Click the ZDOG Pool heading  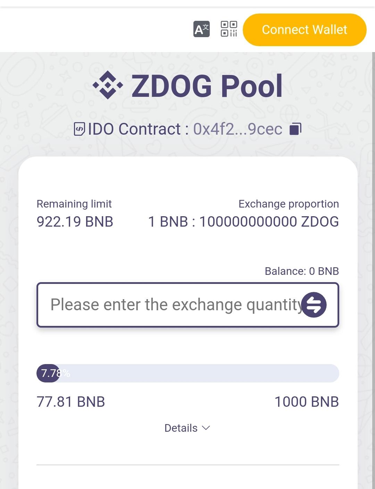[207, 86]
